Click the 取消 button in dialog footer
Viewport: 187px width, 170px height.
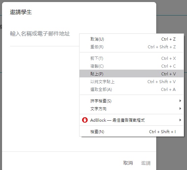128,163
